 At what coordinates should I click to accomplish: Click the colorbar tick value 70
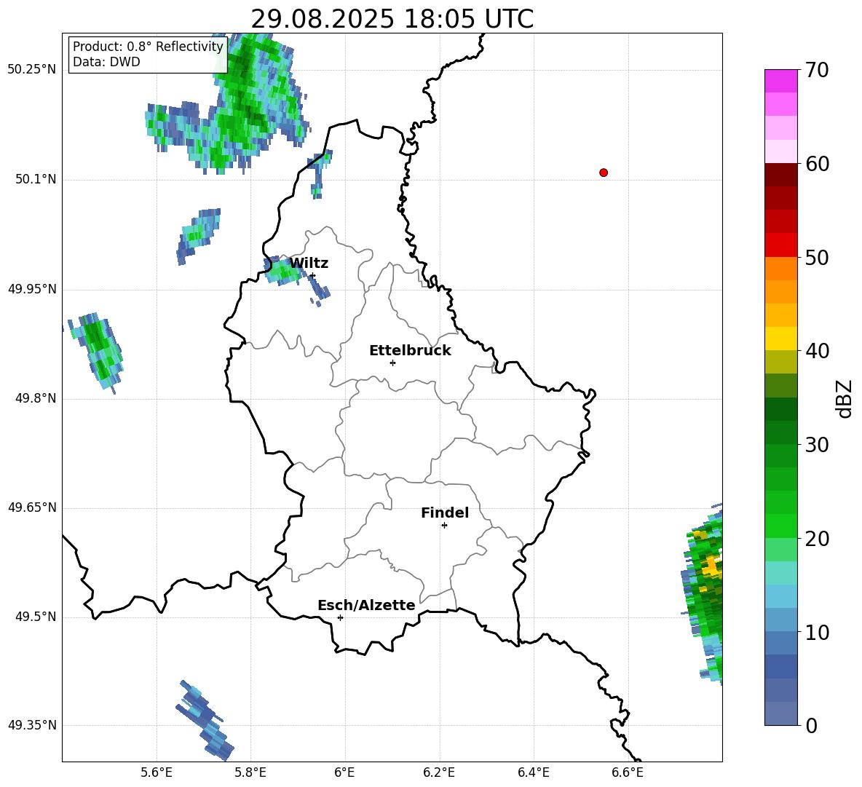pyautogui.click(x=817, y=71)
